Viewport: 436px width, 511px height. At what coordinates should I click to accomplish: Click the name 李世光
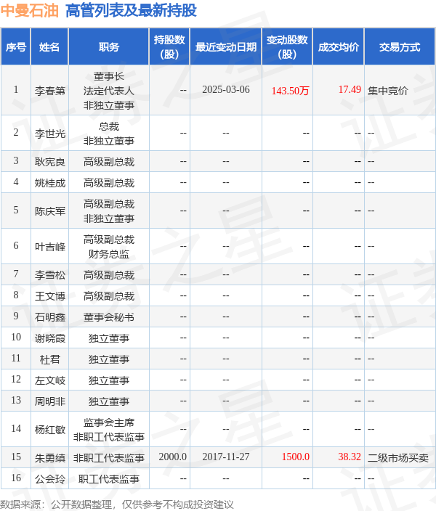tap(50, 134)
